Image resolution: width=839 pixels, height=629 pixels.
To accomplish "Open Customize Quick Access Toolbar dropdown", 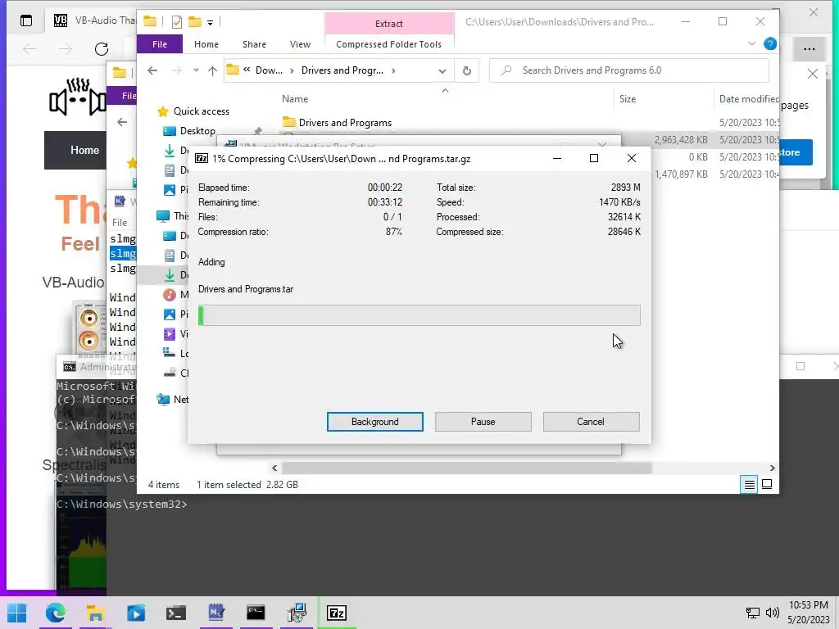I will coord(211,22).
